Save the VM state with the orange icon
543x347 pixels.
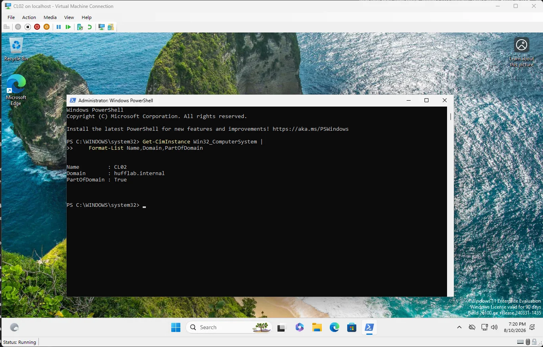point(46,27)
